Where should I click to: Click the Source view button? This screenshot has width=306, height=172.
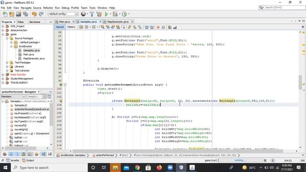pos(60,27)
